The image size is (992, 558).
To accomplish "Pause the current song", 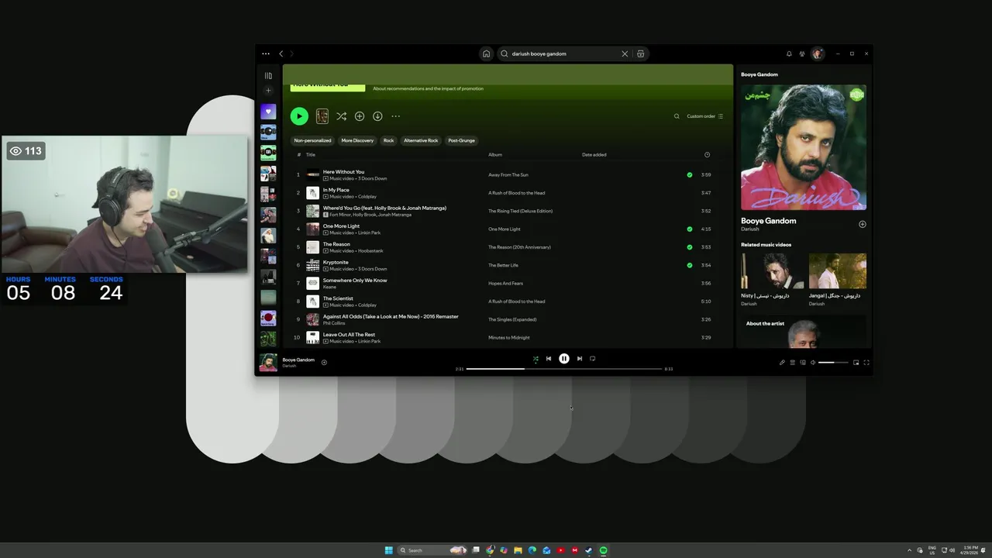I will 564,359.
